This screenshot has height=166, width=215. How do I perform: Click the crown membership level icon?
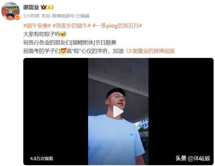point(44,7)
